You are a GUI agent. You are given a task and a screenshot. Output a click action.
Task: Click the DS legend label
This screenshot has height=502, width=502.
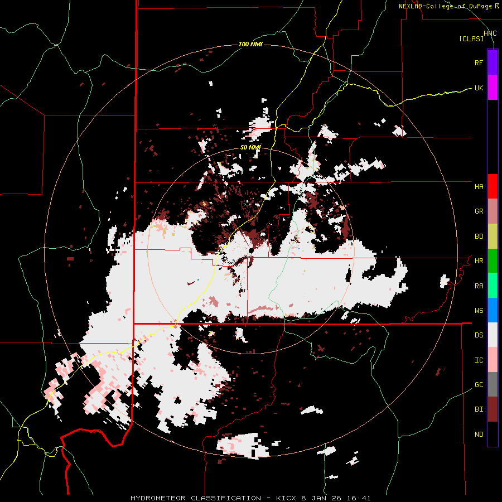click(x=479, y=335)
